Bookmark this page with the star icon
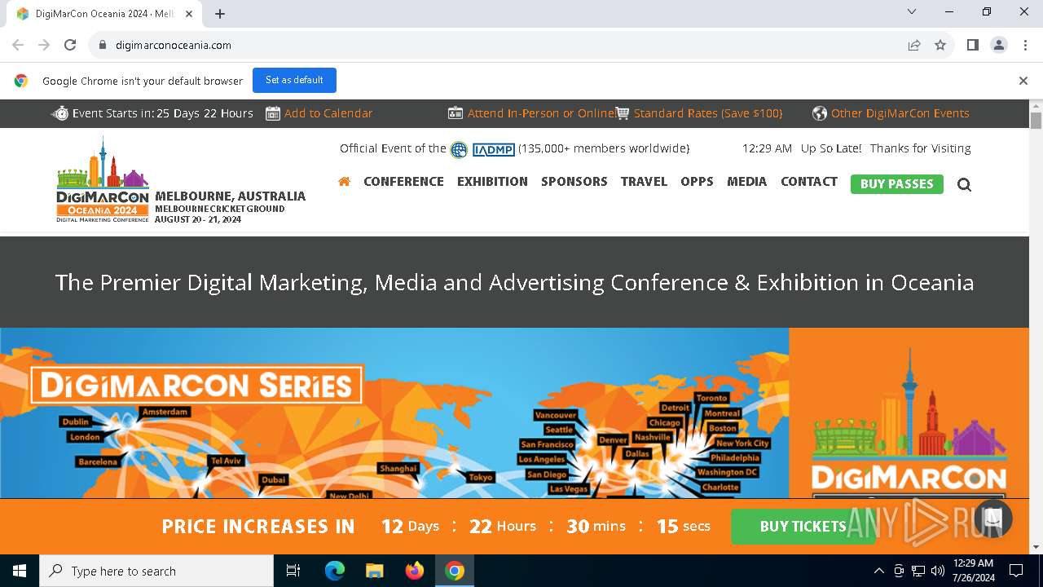 940,45
